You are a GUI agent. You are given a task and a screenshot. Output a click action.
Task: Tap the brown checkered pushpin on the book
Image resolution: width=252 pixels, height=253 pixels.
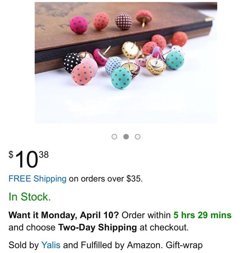(x=124, y=21)
